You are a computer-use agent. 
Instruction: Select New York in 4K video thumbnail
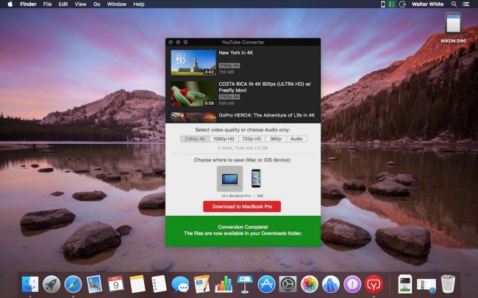(193, 62)
